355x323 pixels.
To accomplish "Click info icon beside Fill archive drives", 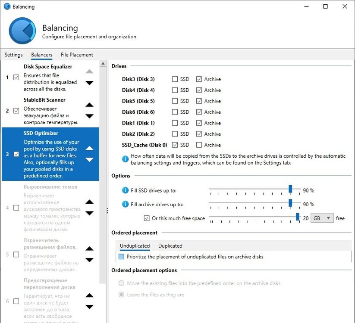I will 125,204.
